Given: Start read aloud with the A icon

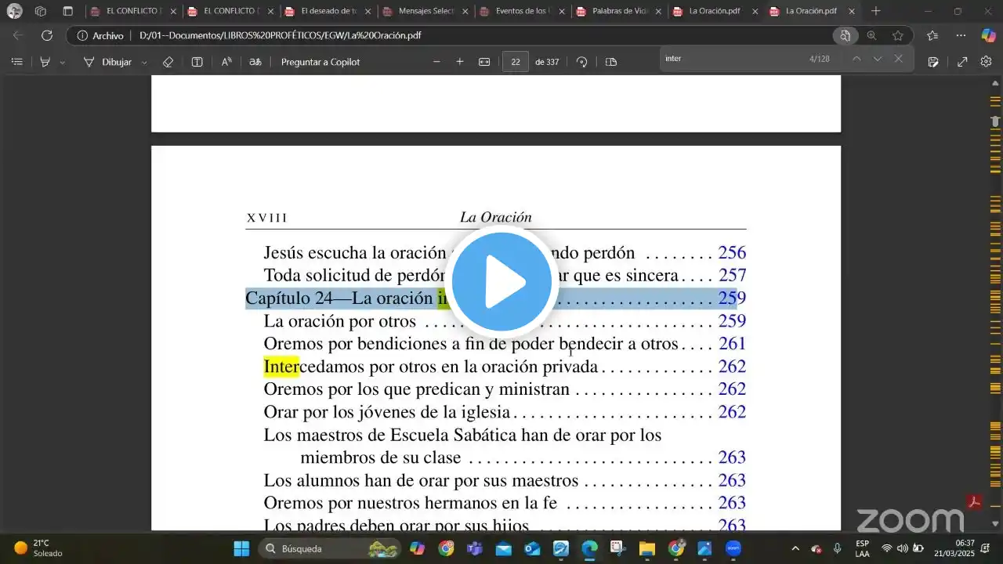Looking at the screenshot, I should [x=226, y=62].
